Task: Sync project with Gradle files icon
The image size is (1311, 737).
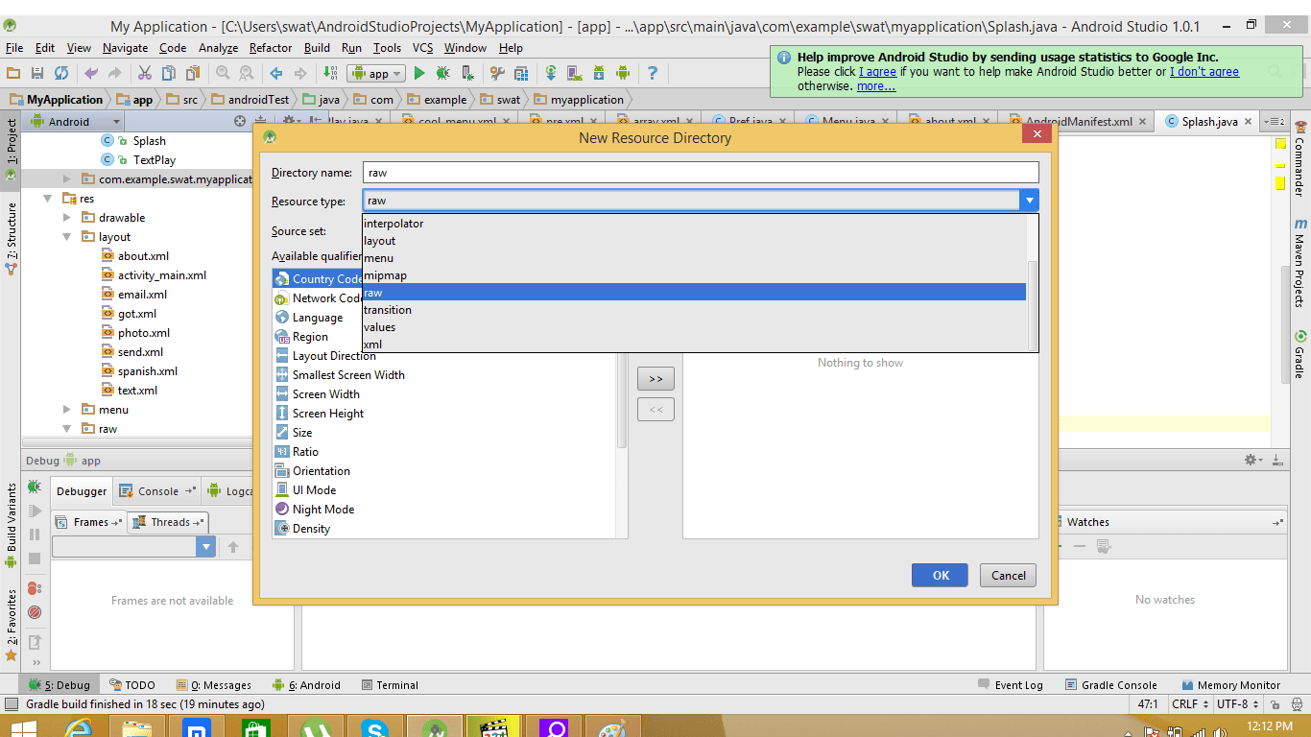Action: click(551, 73)
